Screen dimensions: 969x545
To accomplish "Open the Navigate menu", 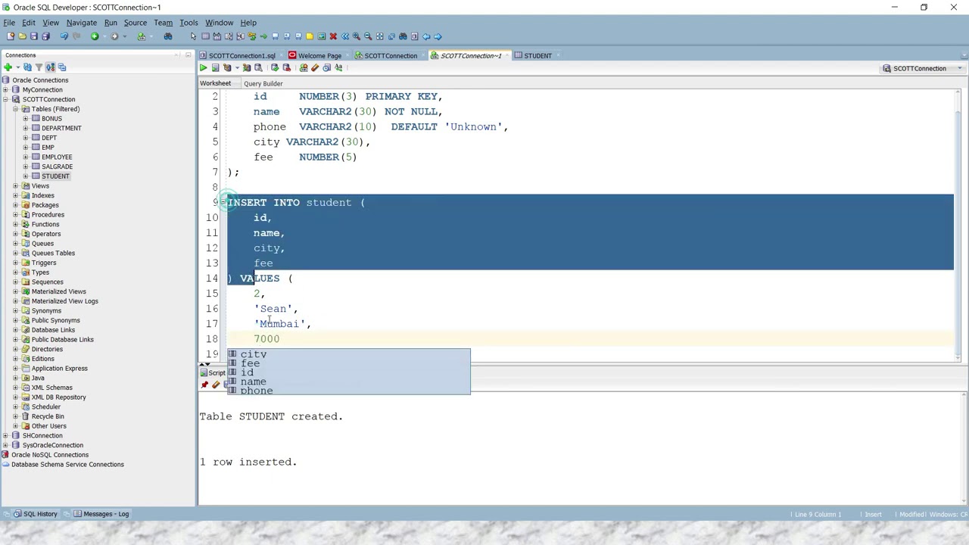I will 81,23.
